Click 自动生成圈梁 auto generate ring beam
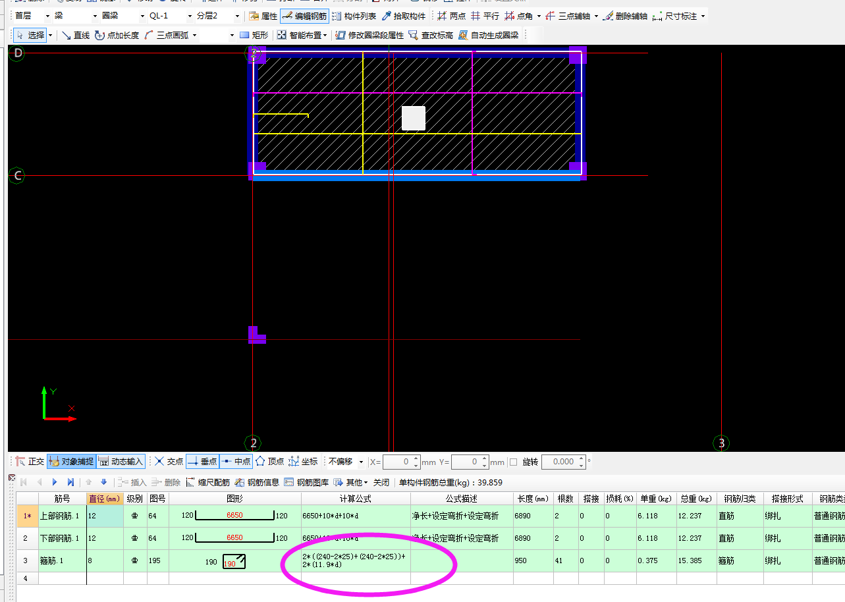The image size is (845, 602). click(489, 35)
